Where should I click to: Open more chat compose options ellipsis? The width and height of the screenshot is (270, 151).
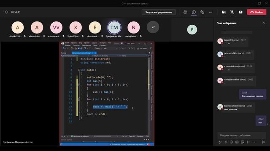click(254, 142)
